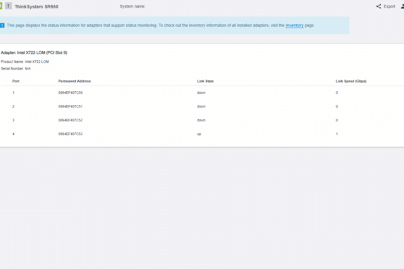The width and height of the screenshot is (404, 269).
Task: Click link speed value 0 for port 1
Action: [337, 92]
